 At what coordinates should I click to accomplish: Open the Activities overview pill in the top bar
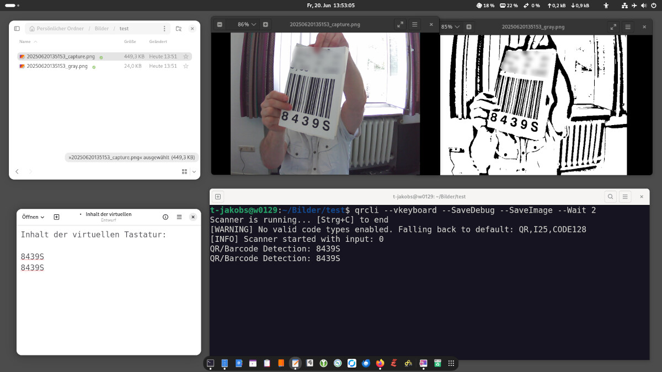tap(12, 5)
